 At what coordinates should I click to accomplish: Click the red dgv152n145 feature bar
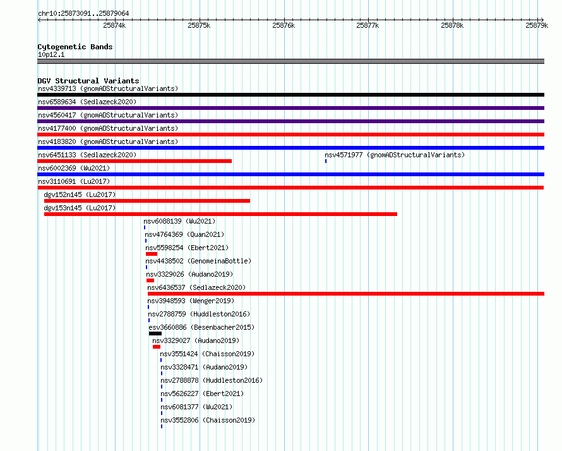click(147, 201)
